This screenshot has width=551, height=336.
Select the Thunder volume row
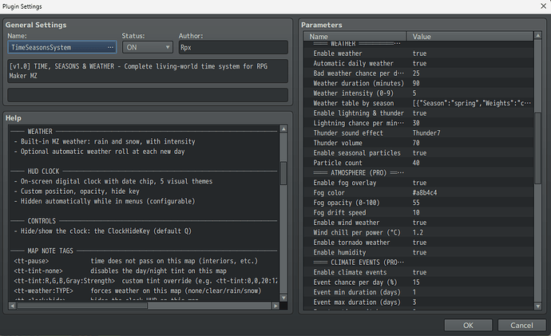[x=418, y=143]
